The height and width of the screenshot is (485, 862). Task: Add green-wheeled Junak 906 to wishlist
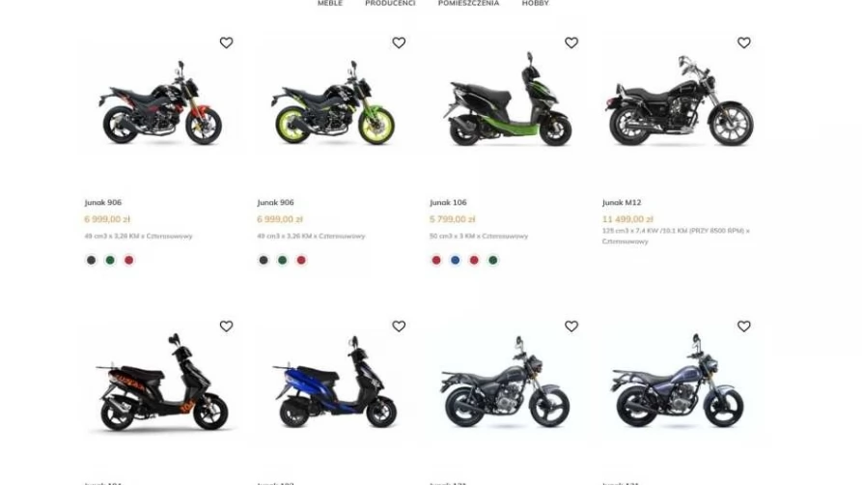pos(399,43)
